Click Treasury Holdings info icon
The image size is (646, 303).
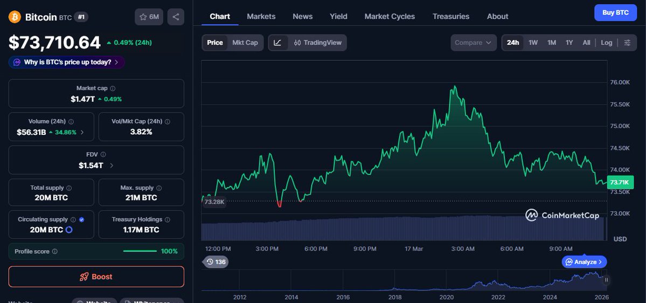coord(168,220)
